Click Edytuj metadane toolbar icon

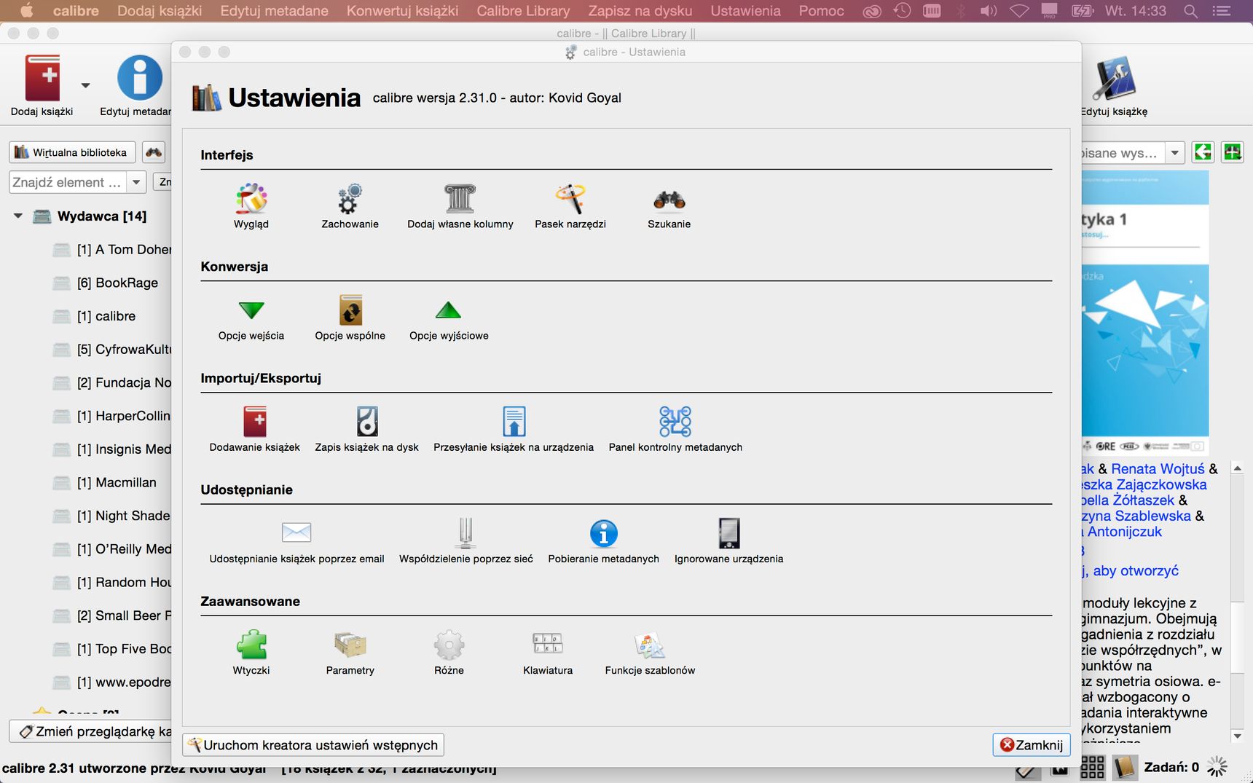pyautogui.click(x=138, y=85)
